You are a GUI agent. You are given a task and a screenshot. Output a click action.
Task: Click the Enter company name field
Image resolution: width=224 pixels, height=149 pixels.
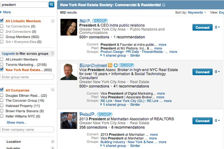(x=27, y=130)
